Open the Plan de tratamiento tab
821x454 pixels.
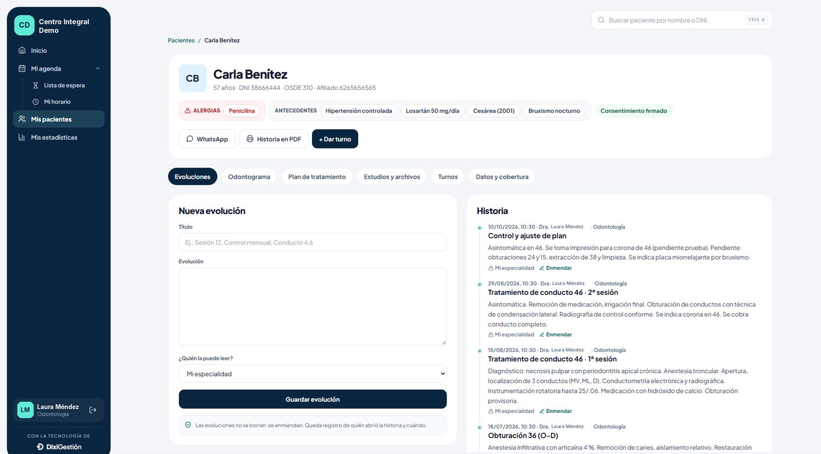coord(317,177)
